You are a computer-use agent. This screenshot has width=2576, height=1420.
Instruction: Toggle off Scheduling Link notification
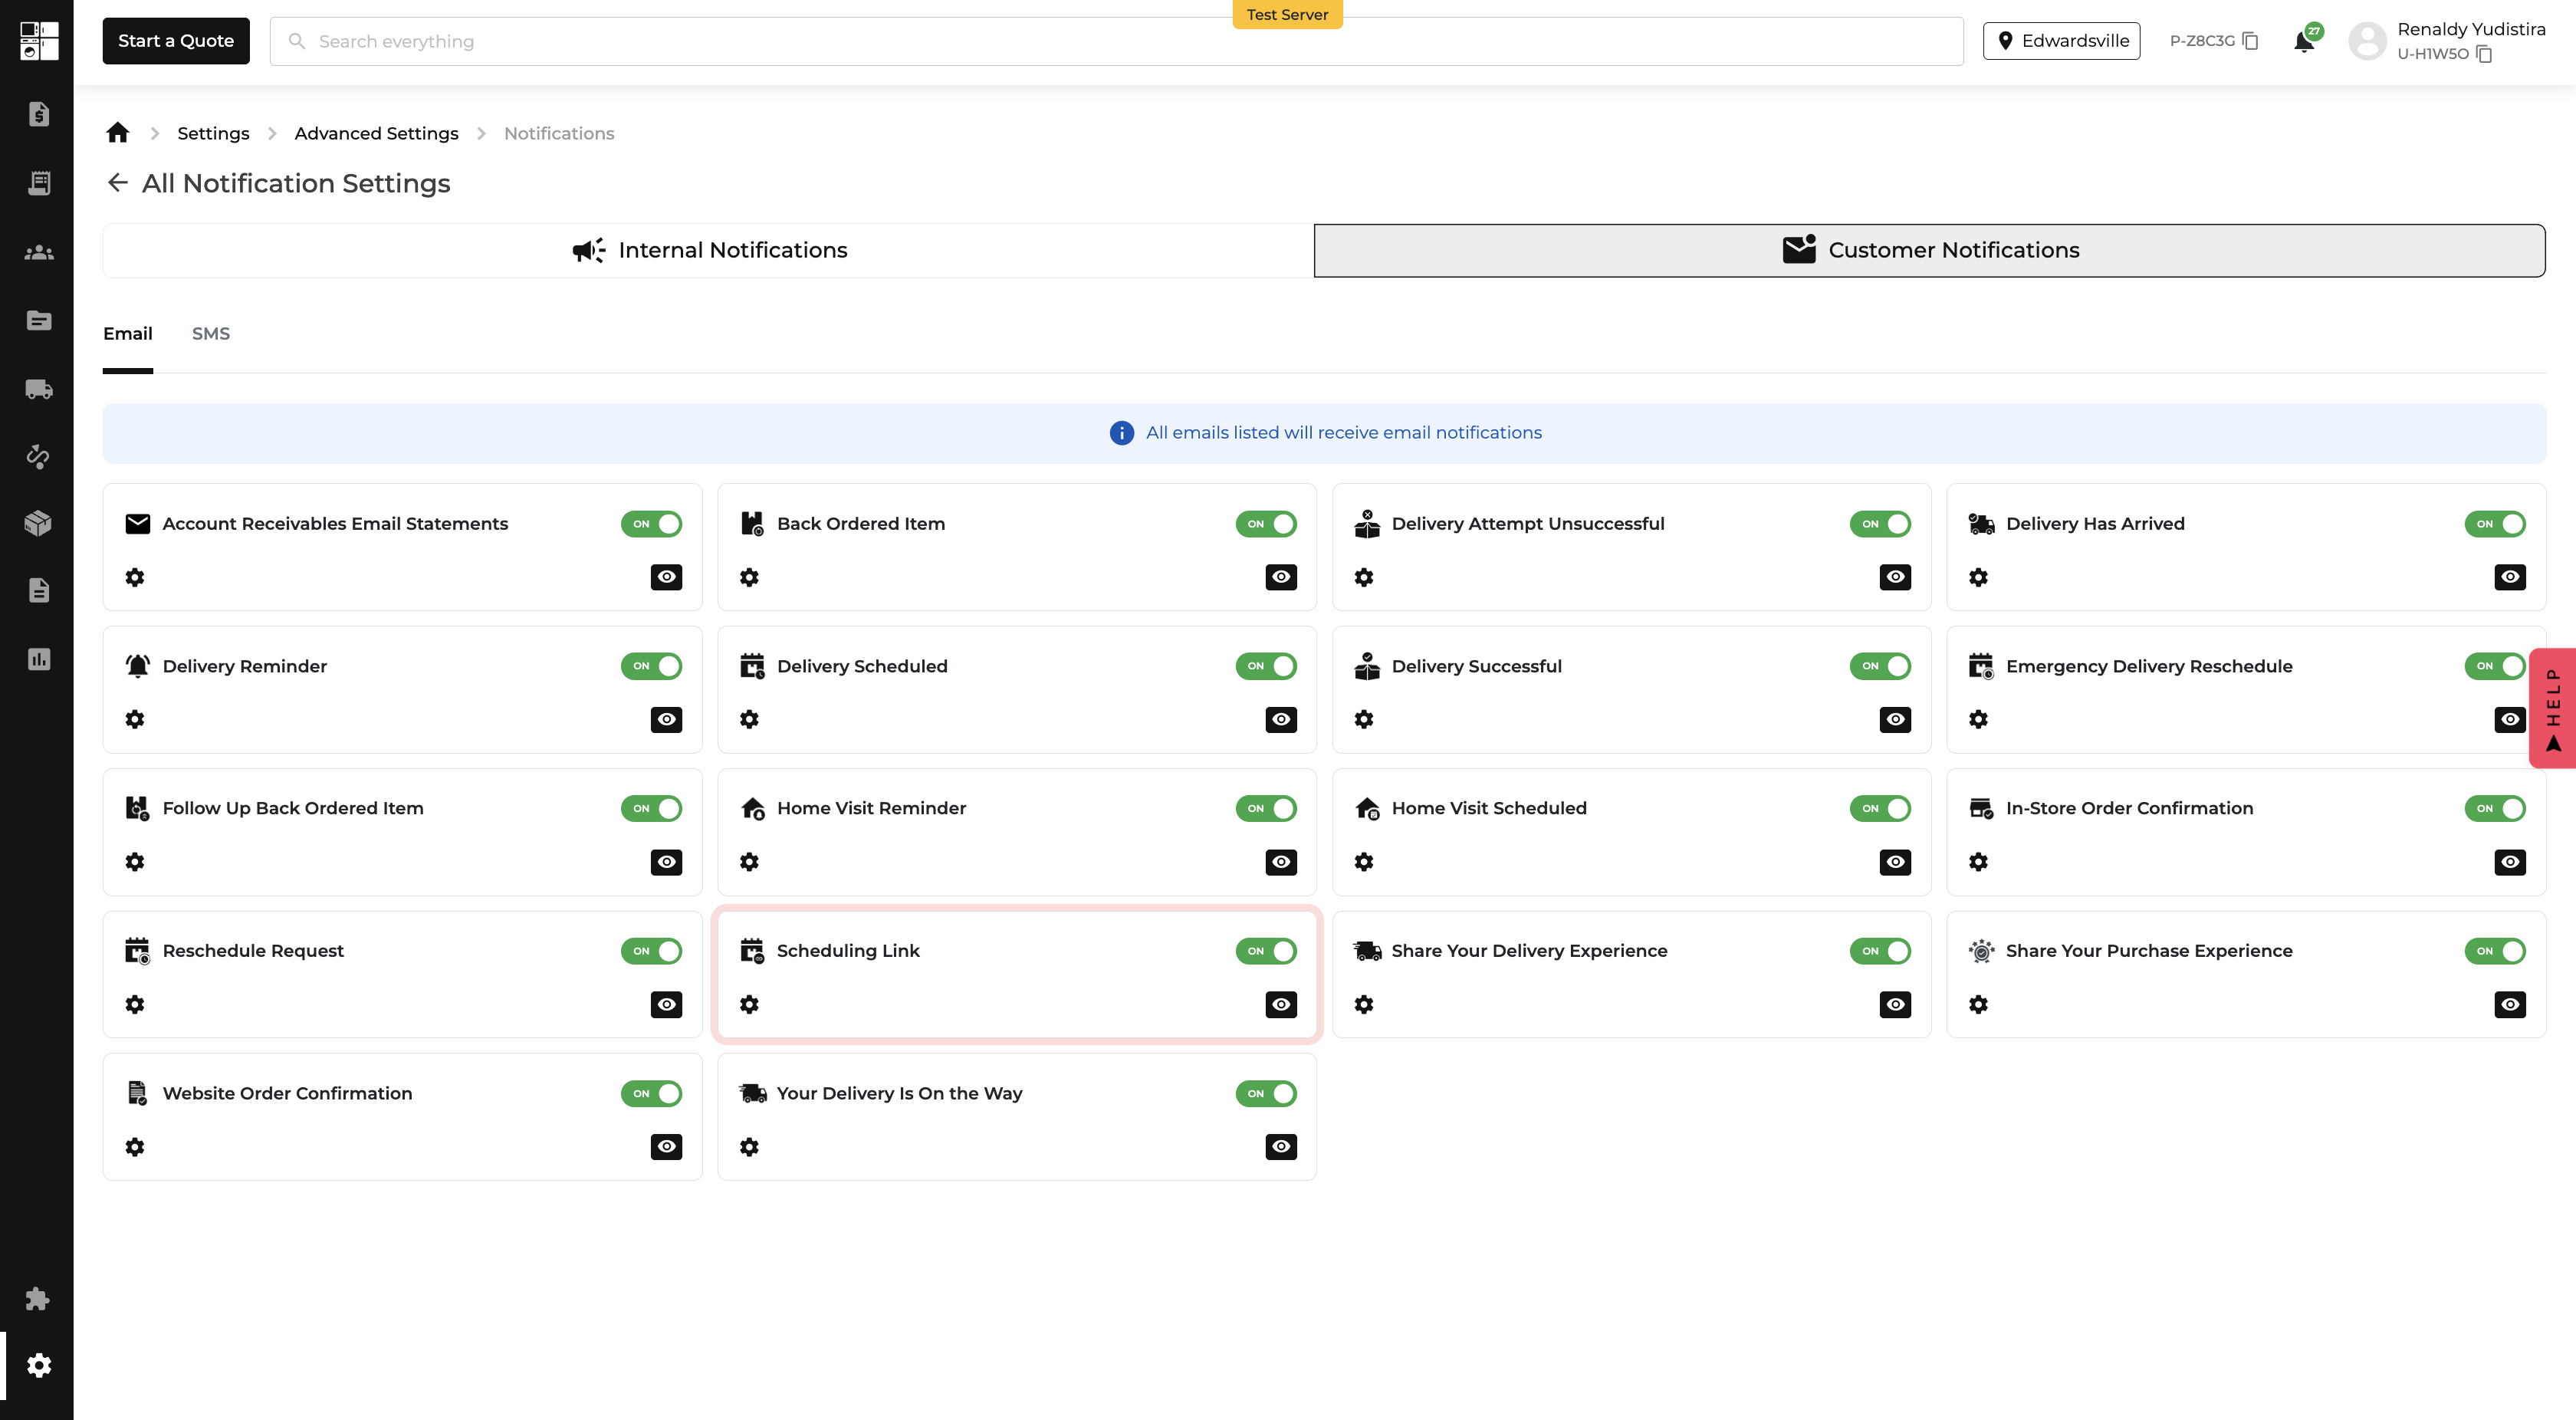1266,951
